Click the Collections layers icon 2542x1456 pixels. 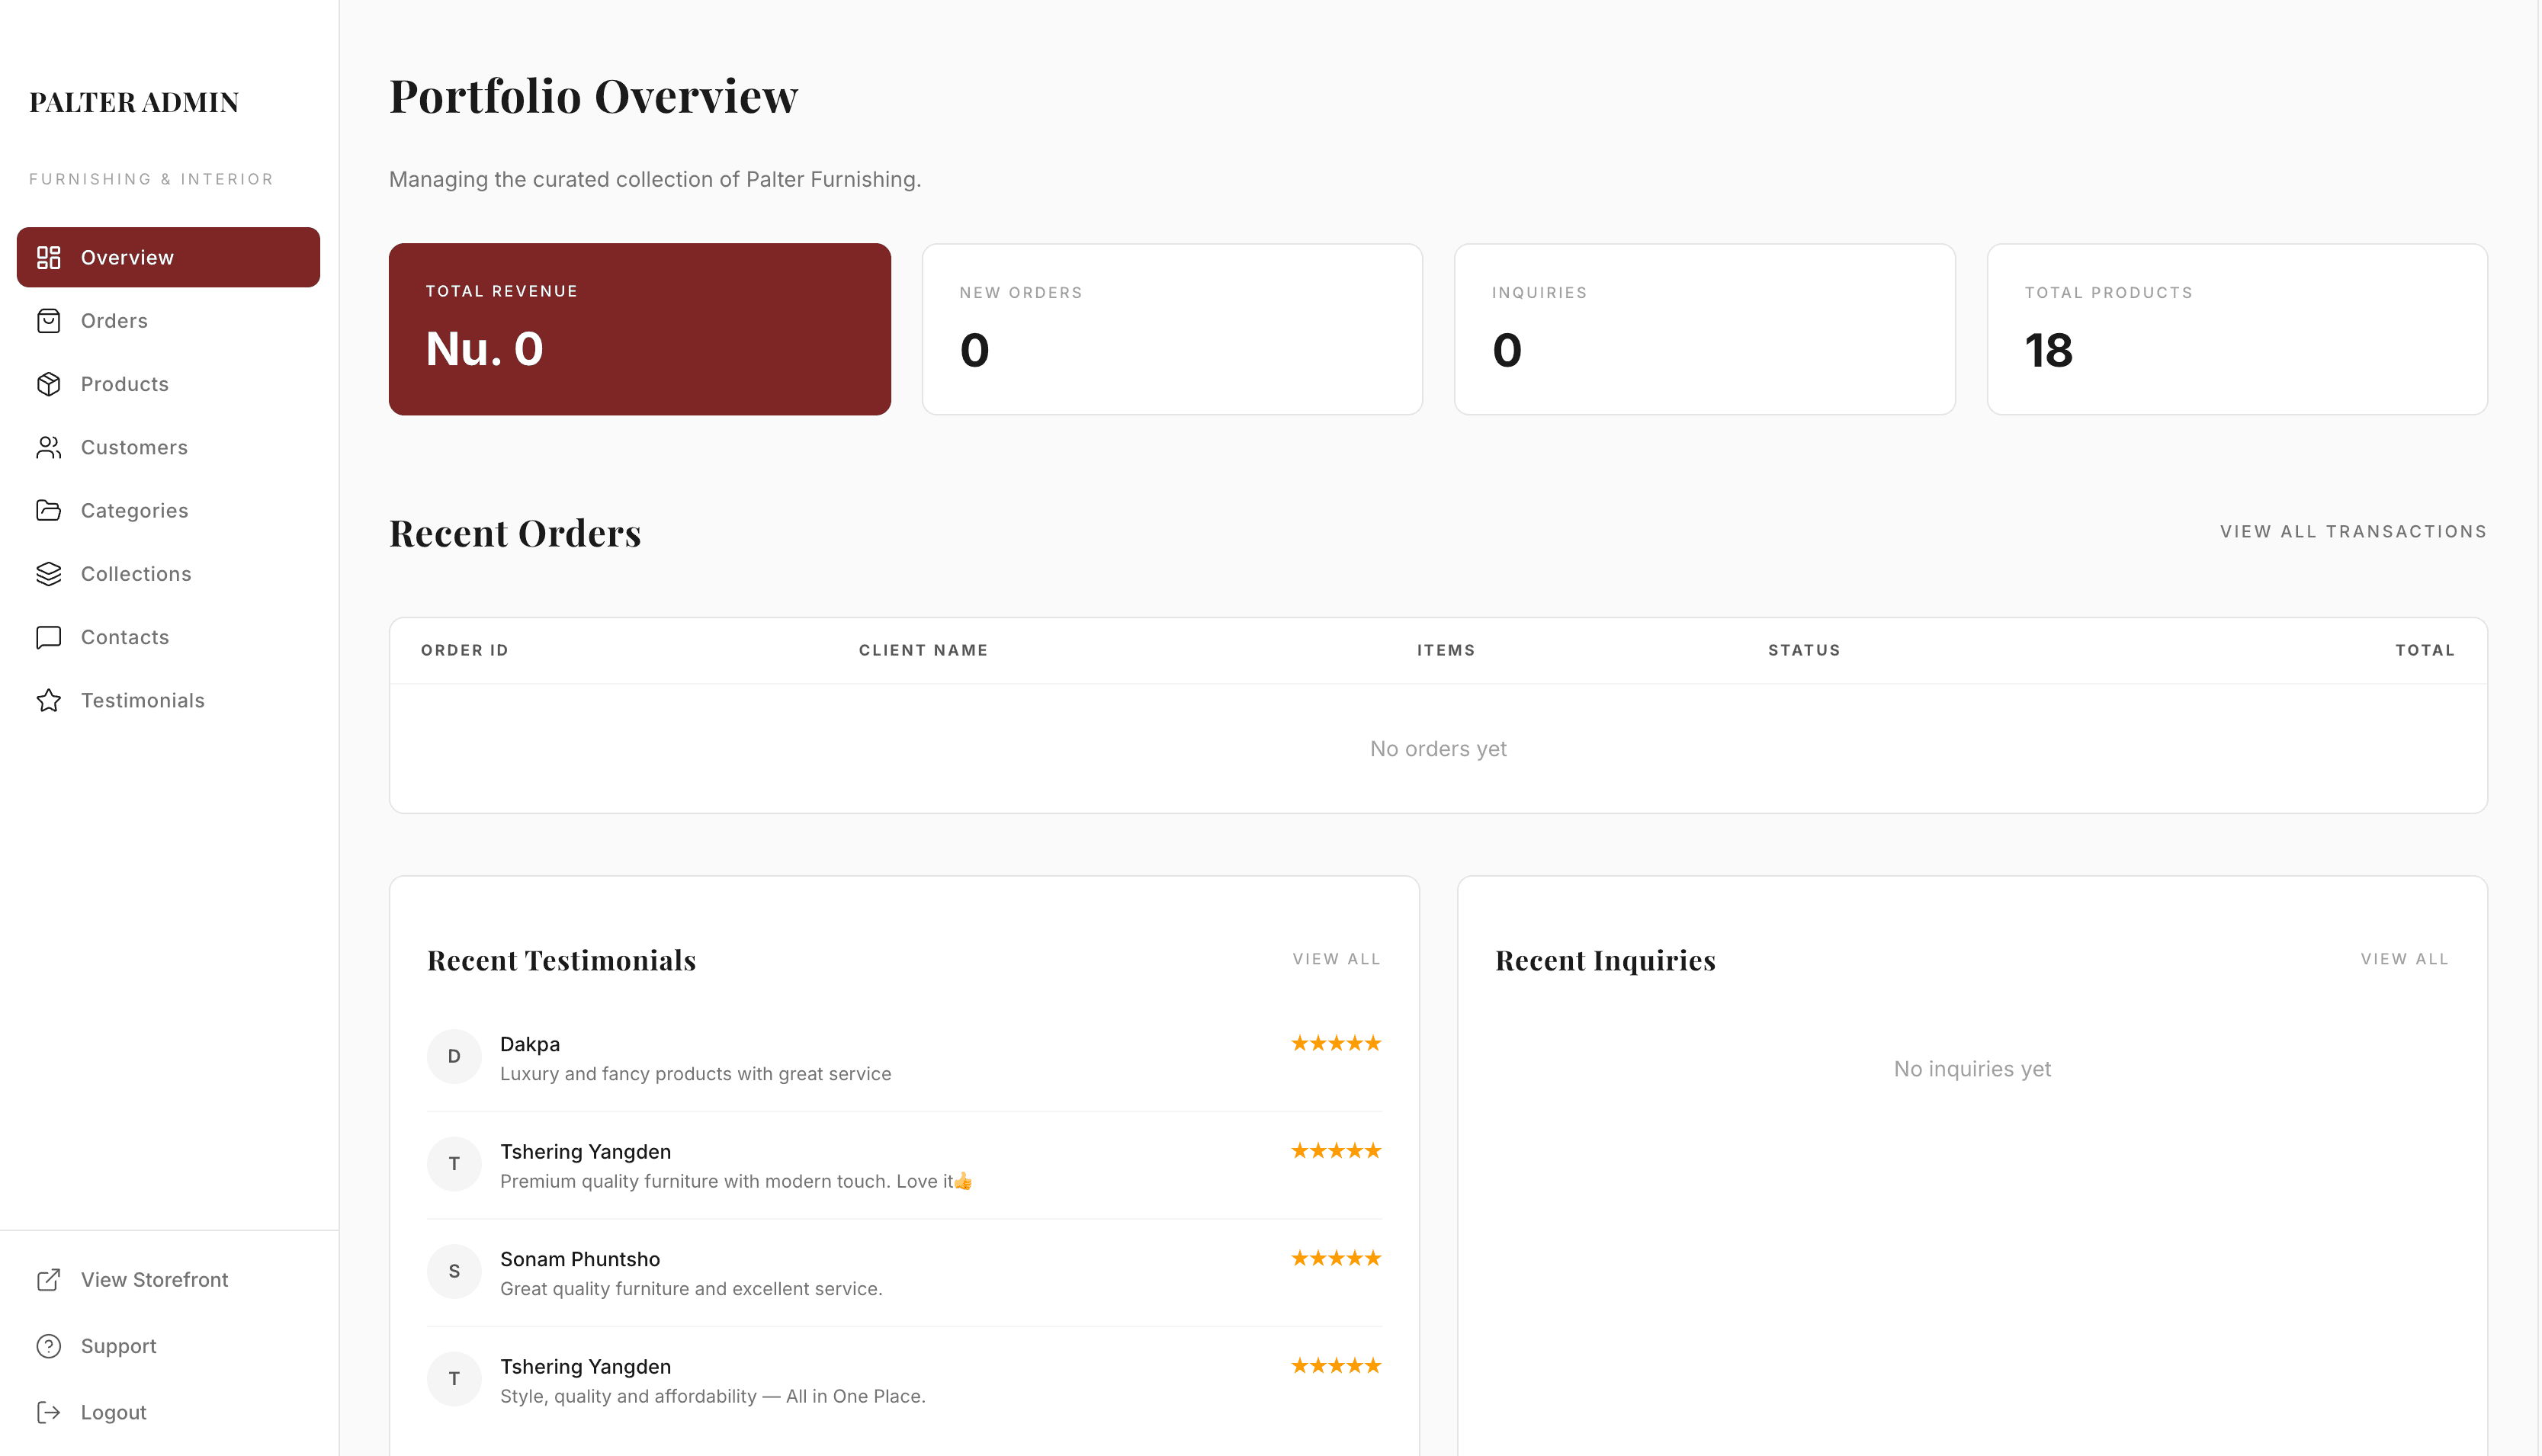(48, 574)
